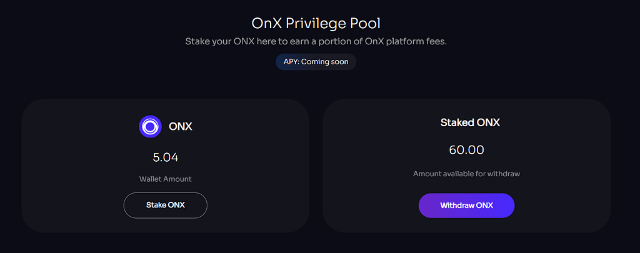Click the 5.04 wallet balance value

pos(166,157)
